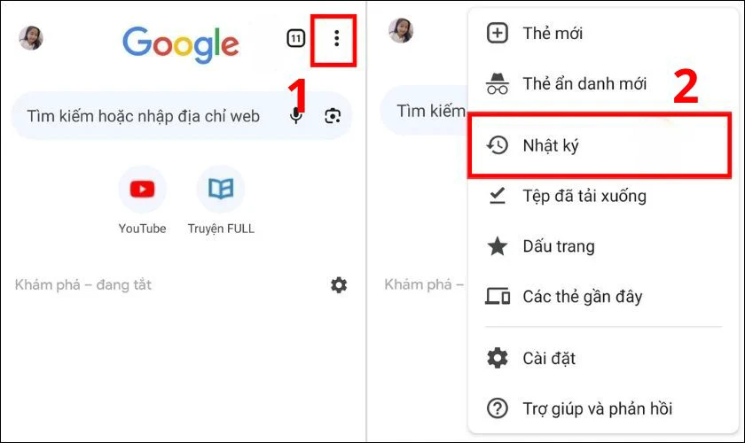Open the three-dot Chrome menu
This screenshot has width=745, height=443.
(x=336, y=39)
